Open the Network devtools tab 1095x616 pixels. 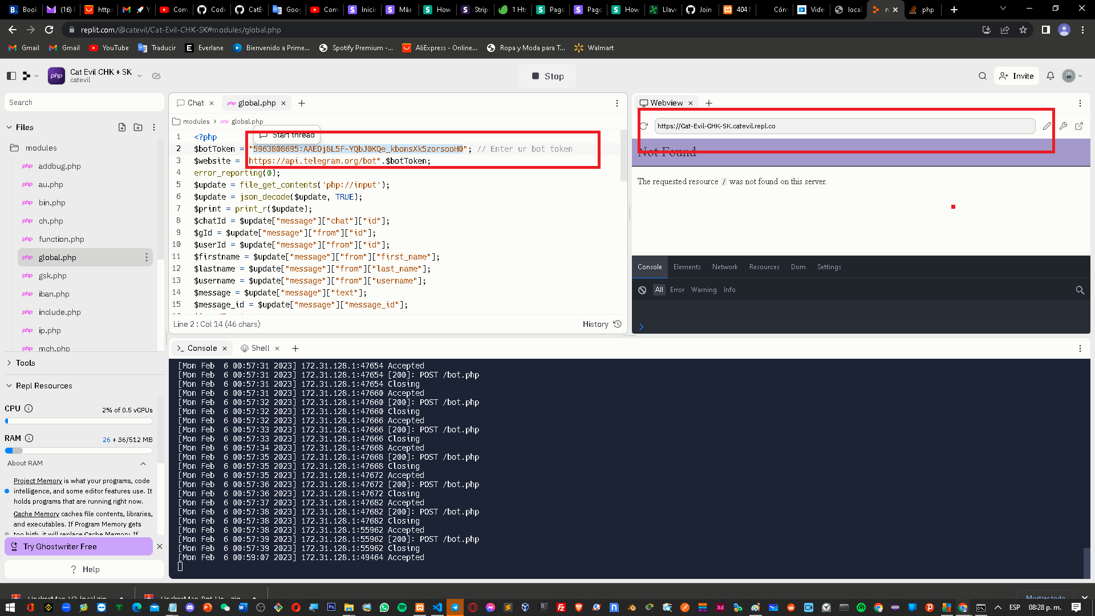[x=724, y=267]
